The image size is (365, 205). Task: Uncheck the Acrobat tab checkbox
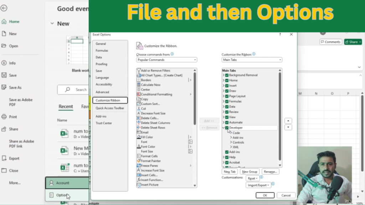[227, 162]
